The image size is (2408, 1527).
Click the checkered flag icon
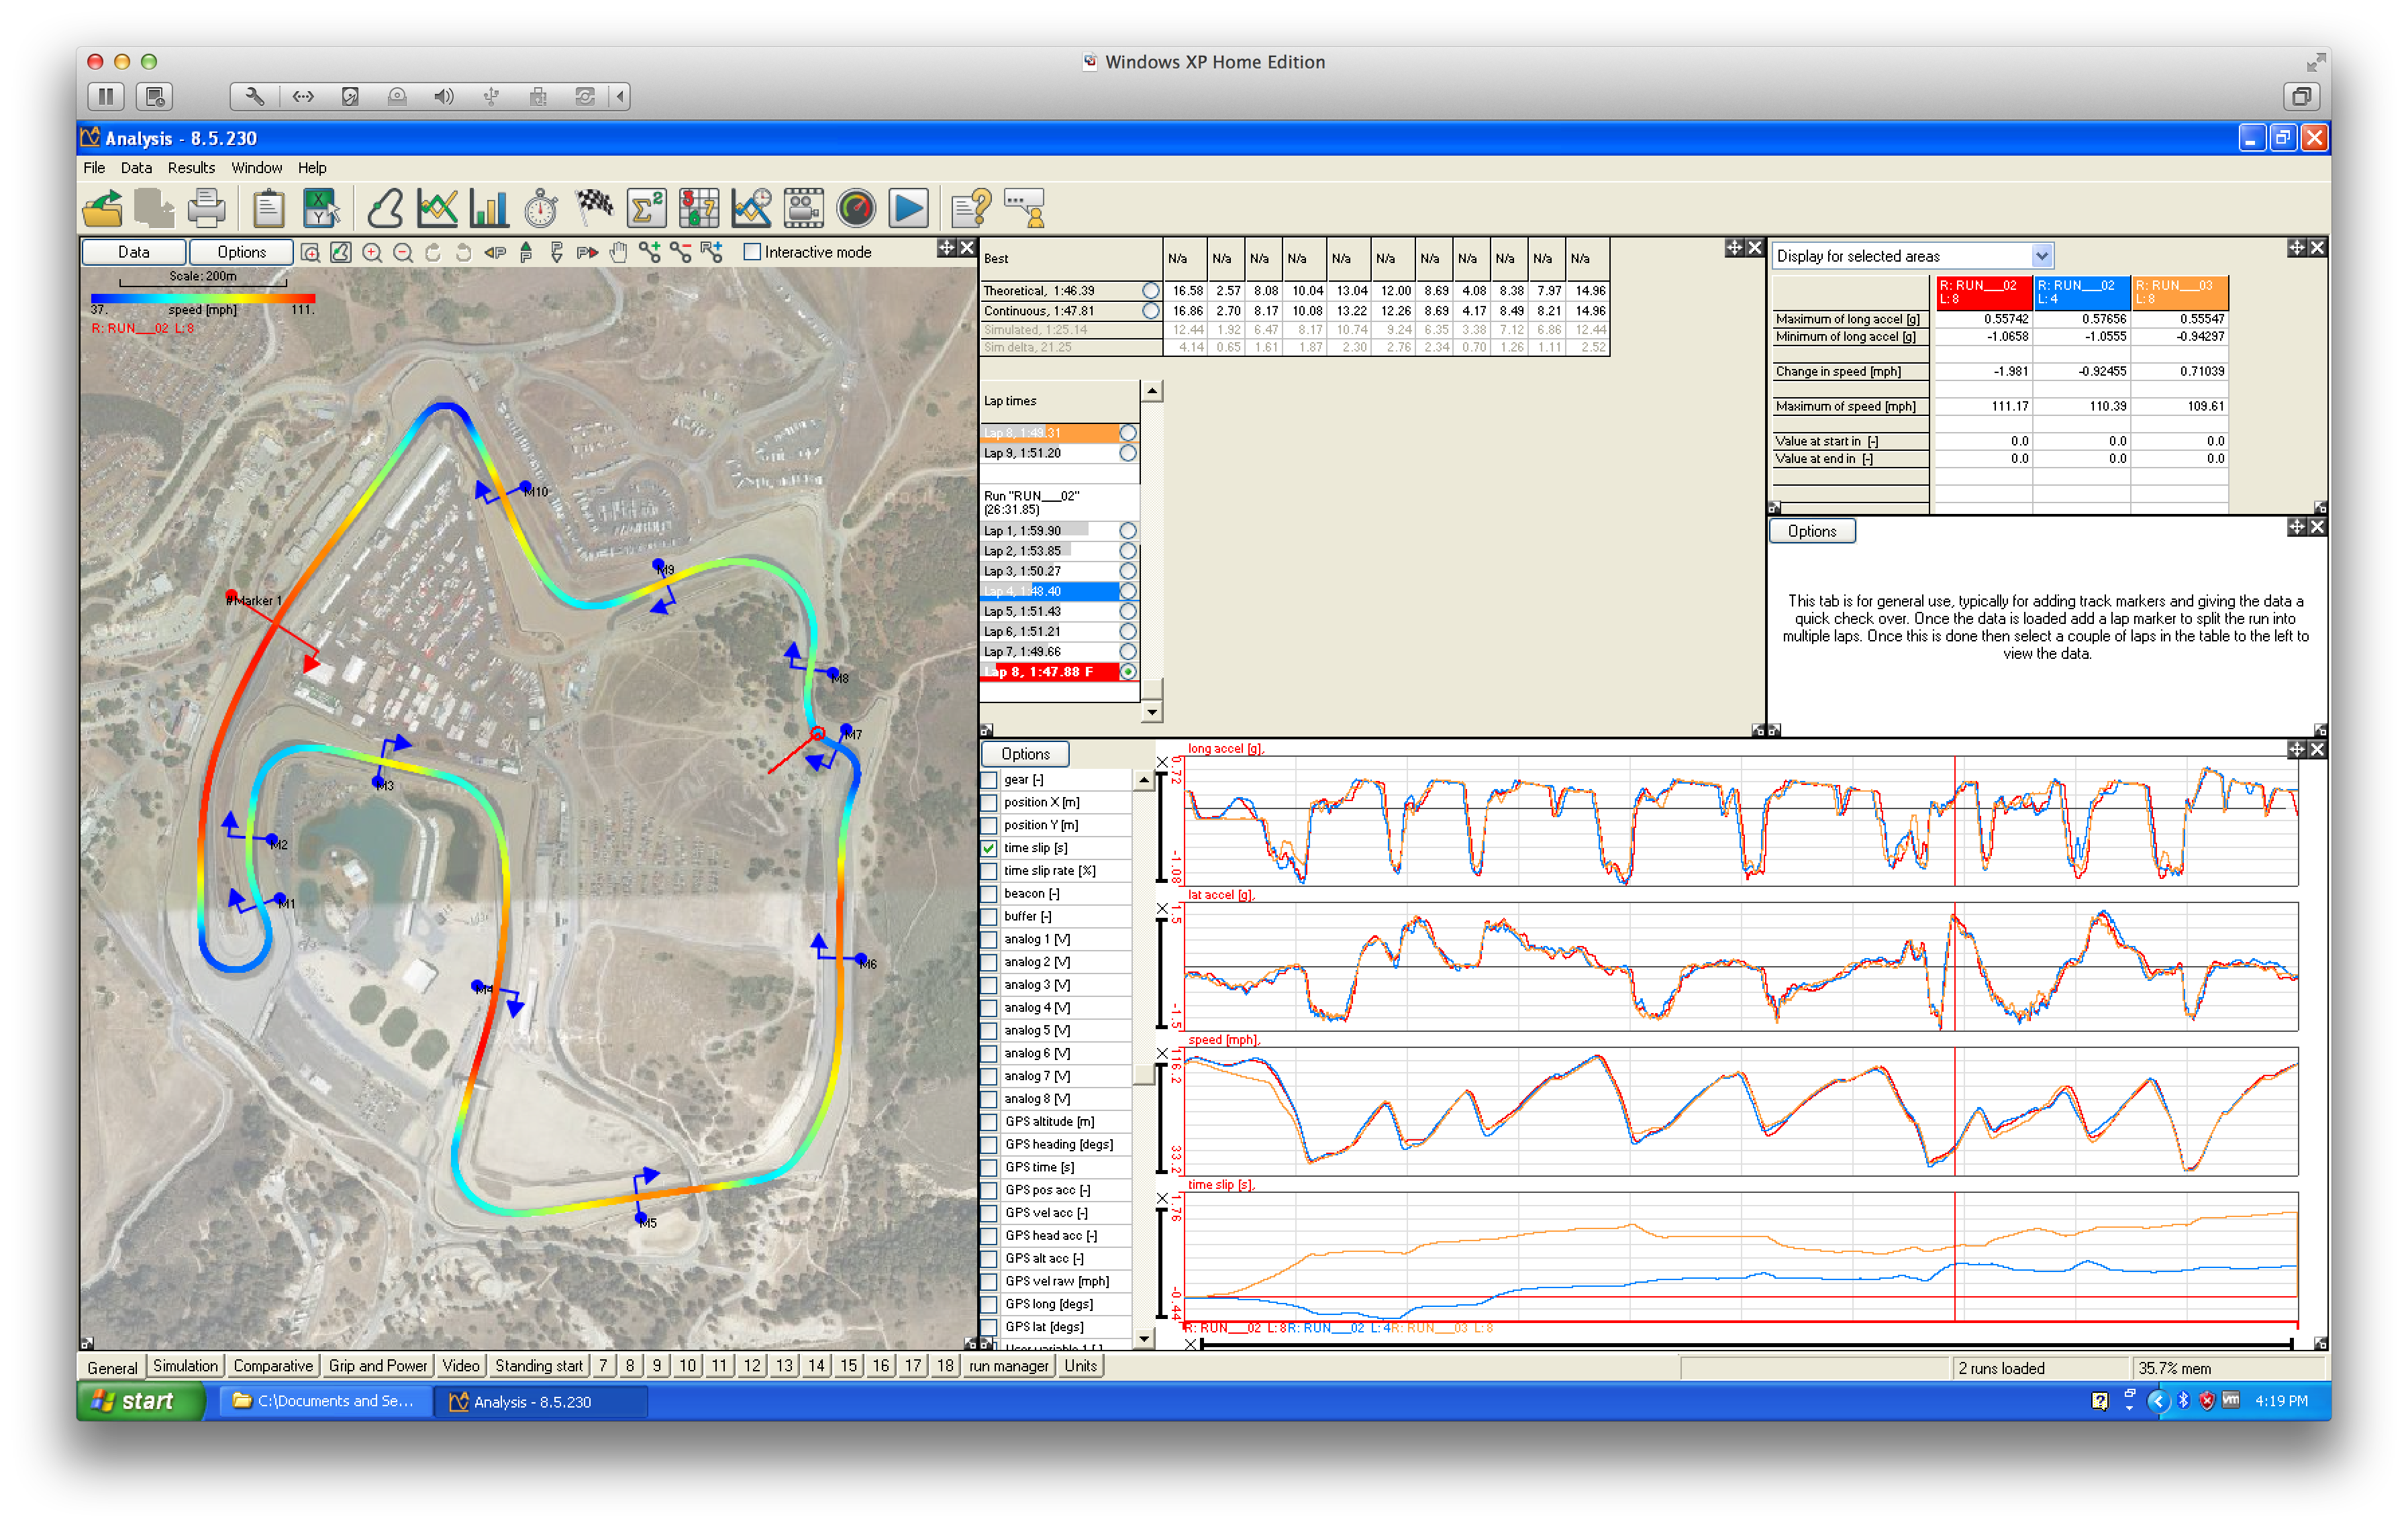pos(594,207)
